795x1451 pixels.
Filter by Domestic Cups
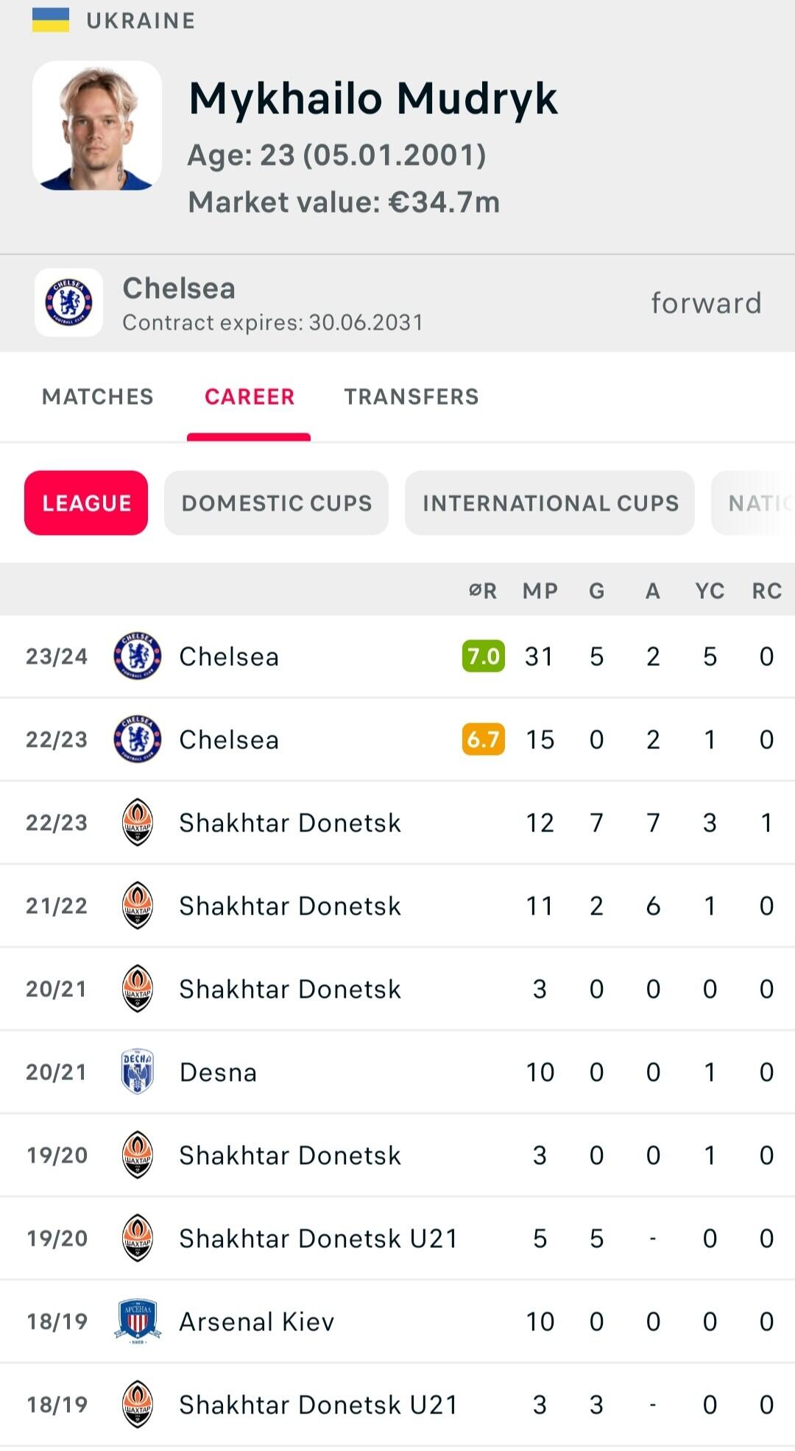(276, 503)
